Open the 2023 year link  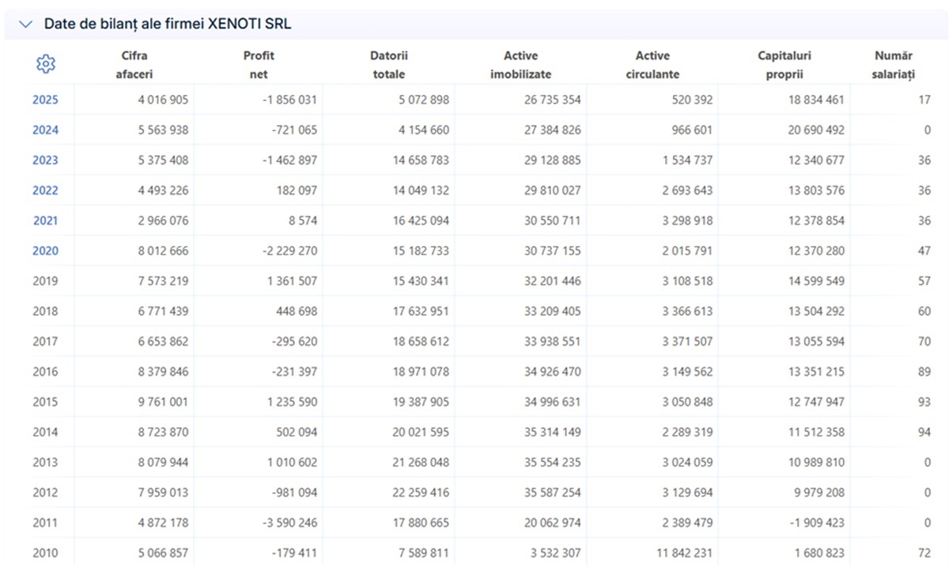click(45, 160)
